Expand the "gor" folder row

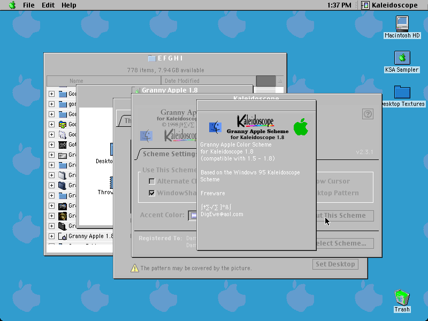click(x=51, y=104)
